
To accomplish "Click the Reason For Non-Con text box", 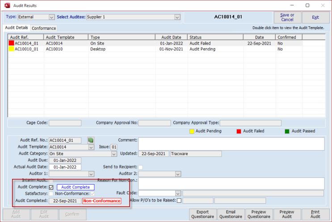I will point(231,184).
